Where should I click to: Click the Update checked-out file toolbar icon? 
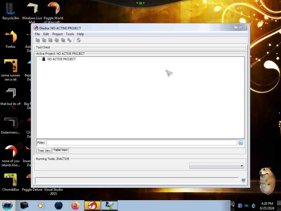(x=50, y=40)
